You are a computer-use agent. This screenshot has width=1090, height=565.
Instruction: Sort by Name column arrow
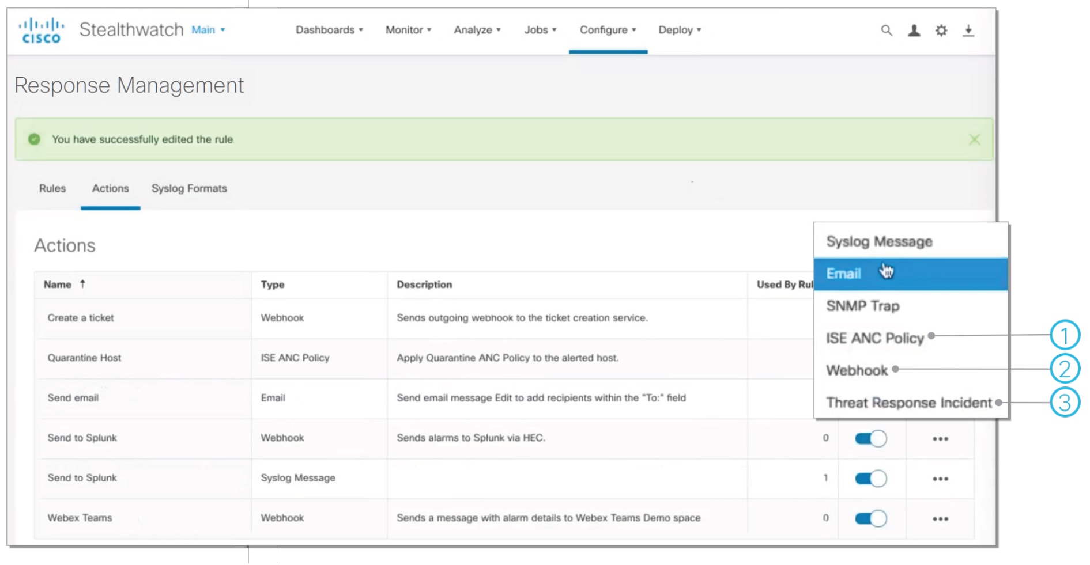tap(82, 284)
